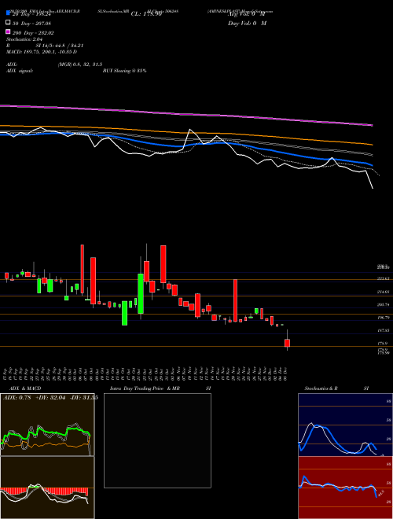Click the '(MGR) 0.8, 32, 31.5' ADX values
393x519 pixels.
[79, 64]
